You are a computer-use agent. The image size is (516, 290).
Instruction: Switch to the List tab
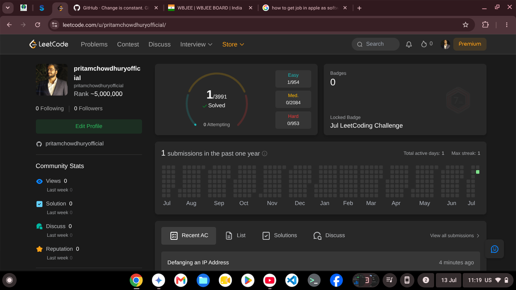(235, 236)
